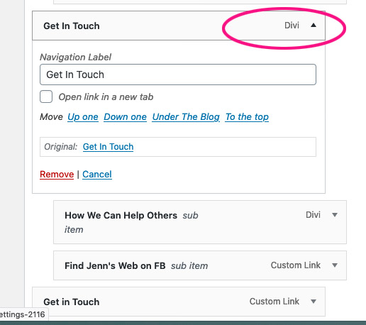The height and width of the screenshot is (325, 366).
Task: Expand the Get in Touch Custom Link arrow
Action: pos(314,302)
